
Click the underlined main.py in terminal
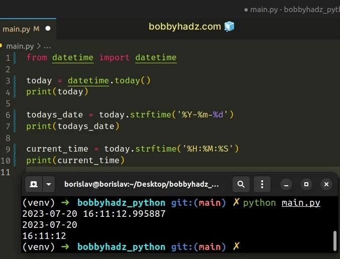(x=301, y=203)
